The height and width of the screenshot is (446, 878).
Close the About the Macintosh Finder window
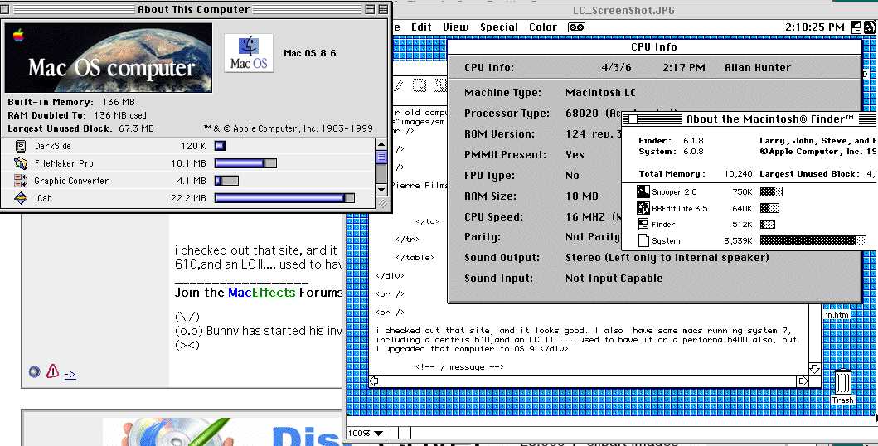point(633,119)
